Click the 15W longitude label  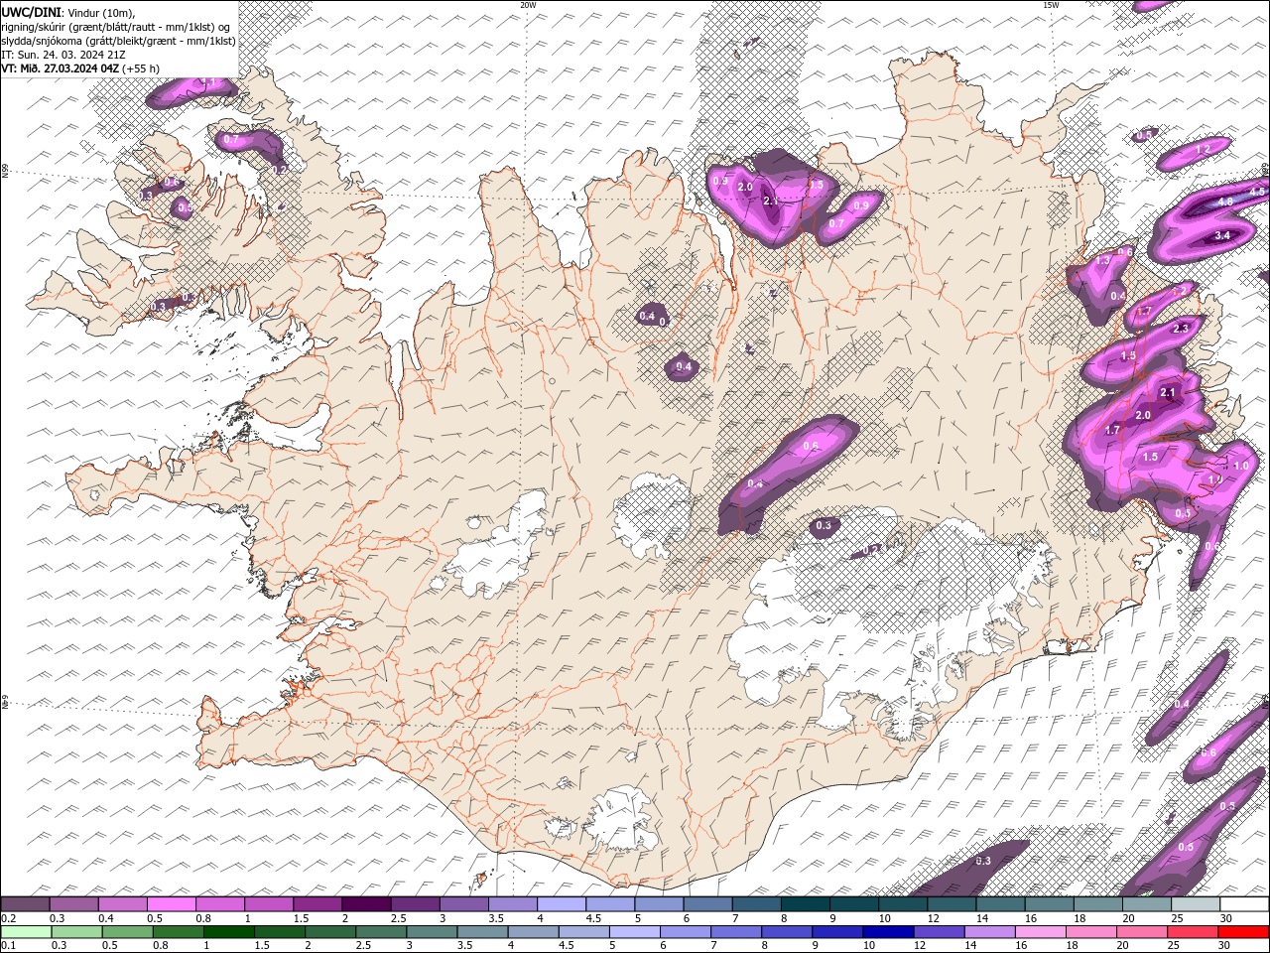click(1051, 5)
